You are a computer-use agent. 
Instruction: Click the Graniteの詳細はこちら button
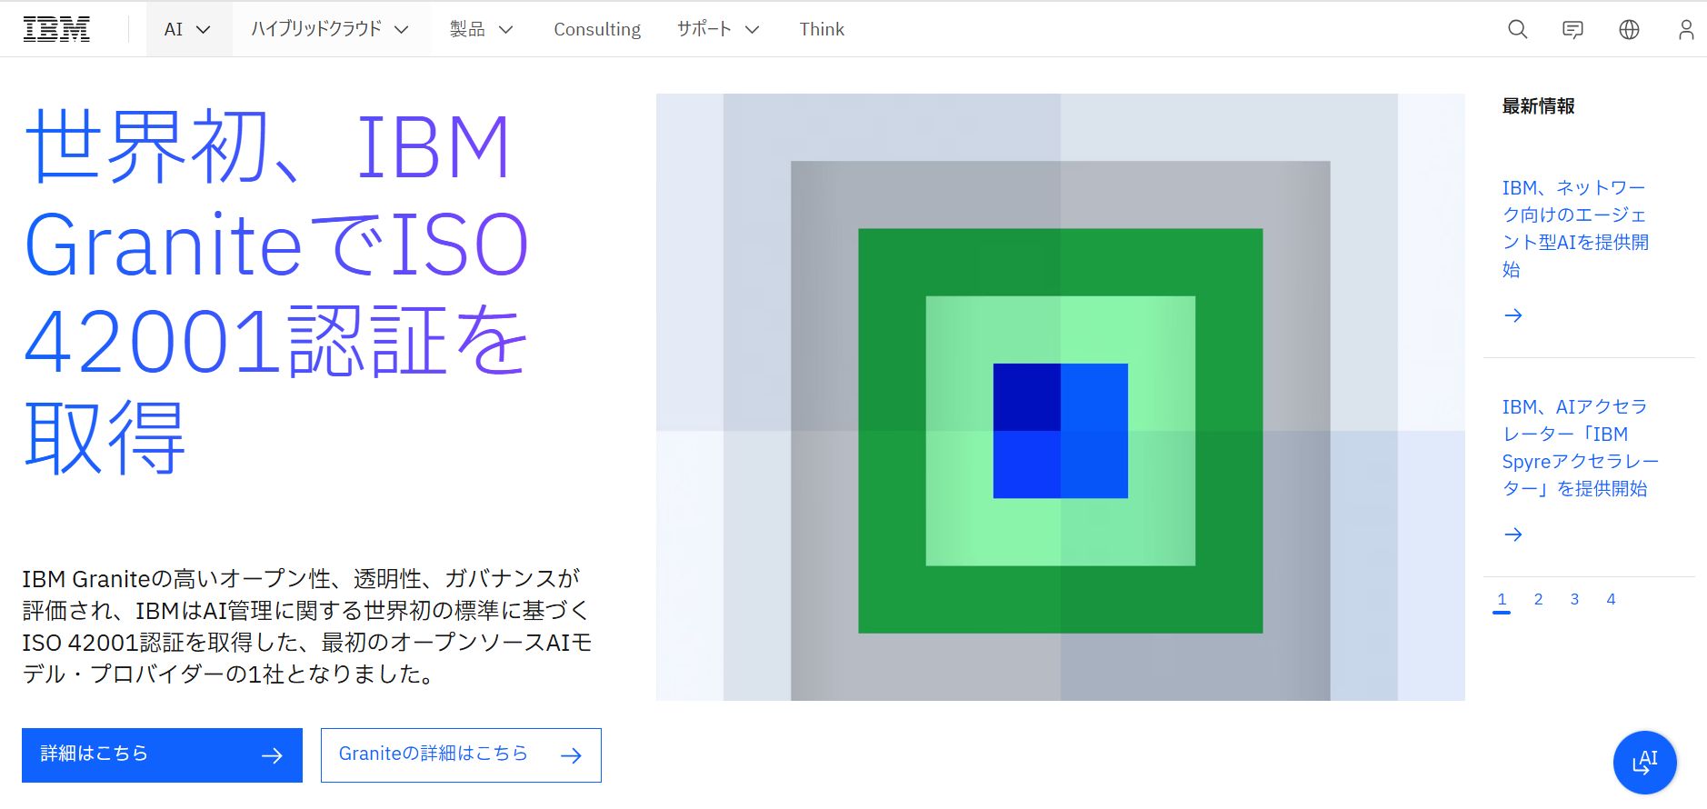click(x=461, y=754)
